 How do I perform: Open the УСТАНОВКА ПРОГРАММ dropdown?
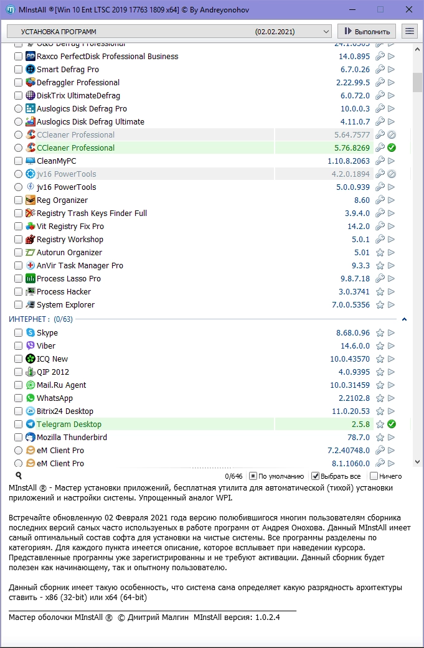tap(169, 31)
